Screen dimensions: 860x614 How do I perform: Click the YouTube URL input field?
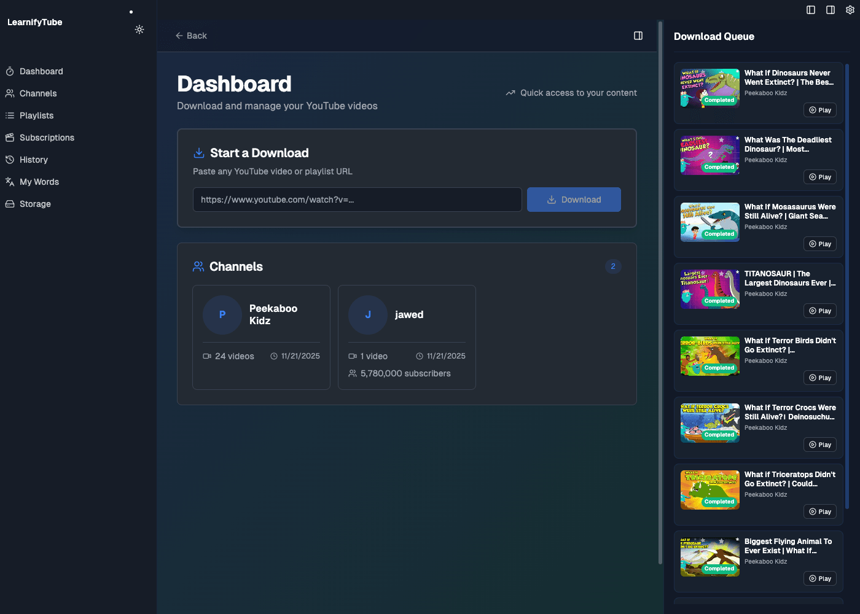(x=358, y=200)
